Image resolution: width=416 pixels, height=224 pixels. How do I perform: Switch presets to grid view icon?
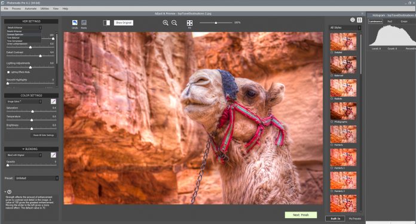359,20
